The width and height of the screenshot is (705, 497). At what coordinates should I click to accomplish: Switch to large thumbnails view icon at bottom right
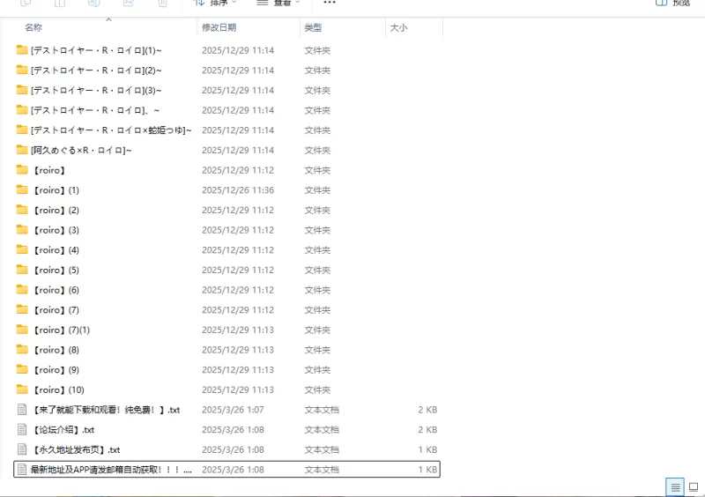[694, 487]
